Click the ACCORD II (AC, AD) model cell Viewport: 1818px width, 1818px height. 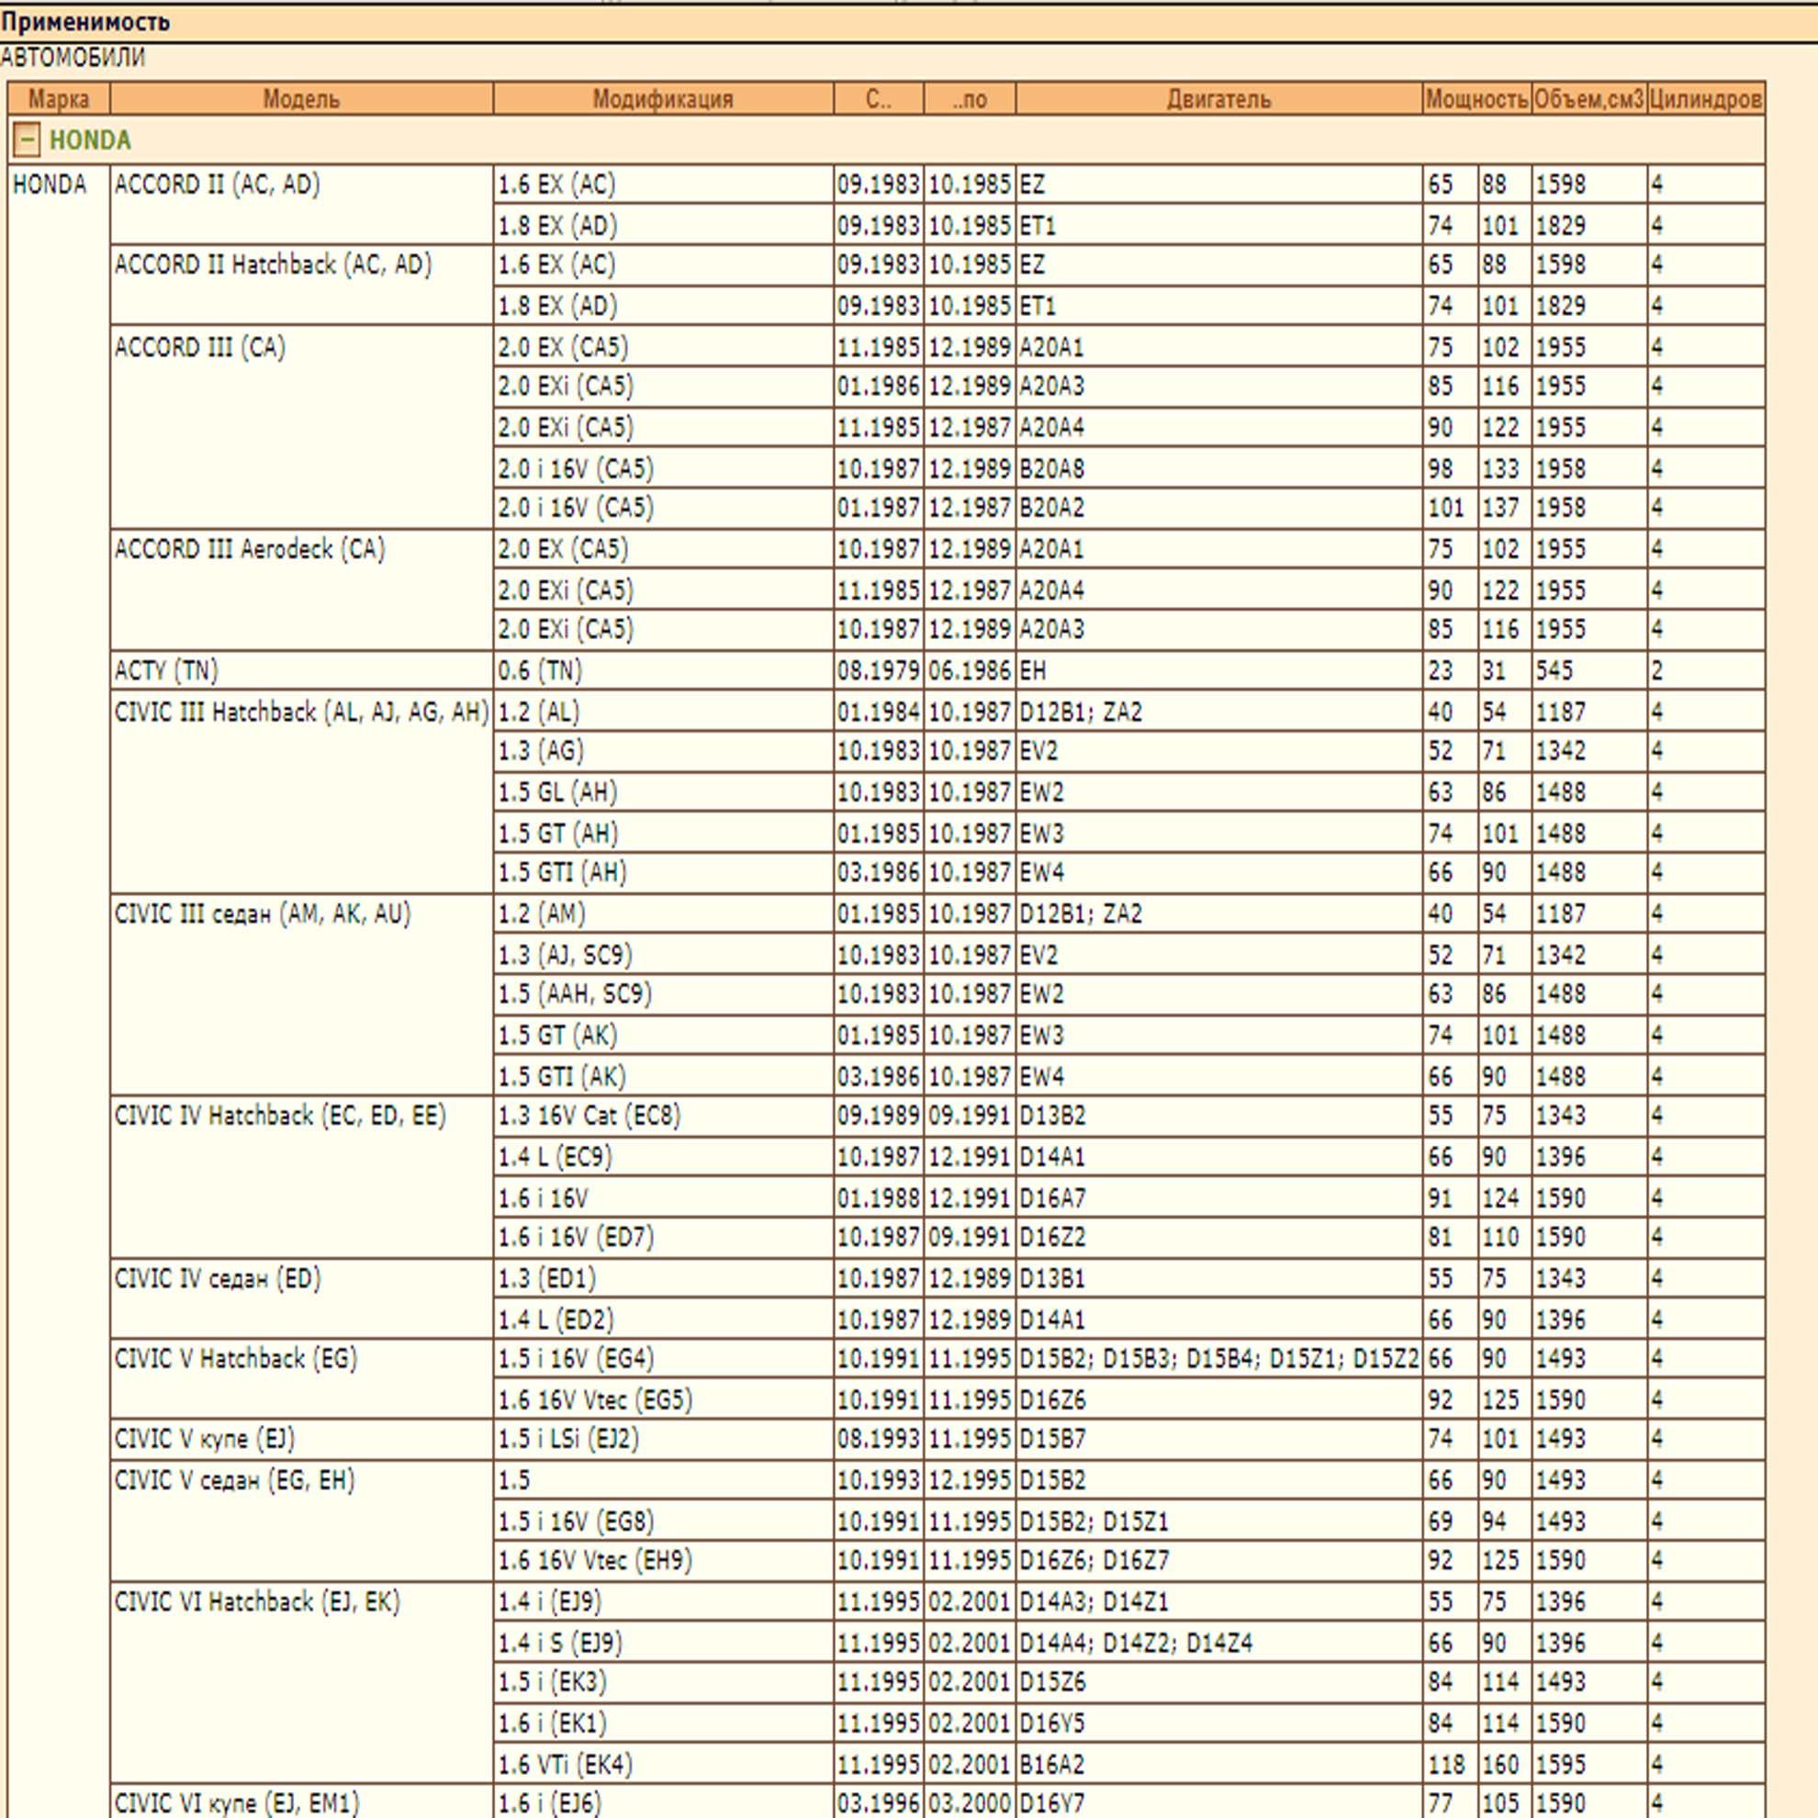pos(218,185)
